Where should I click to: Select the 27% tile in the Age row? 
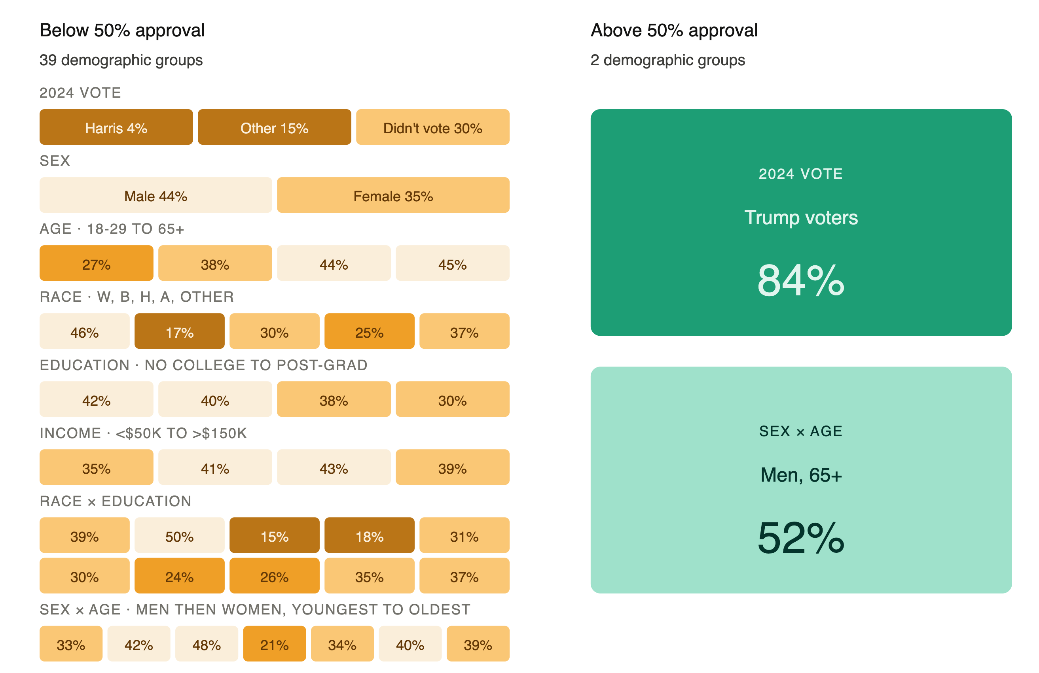point(96,263)
